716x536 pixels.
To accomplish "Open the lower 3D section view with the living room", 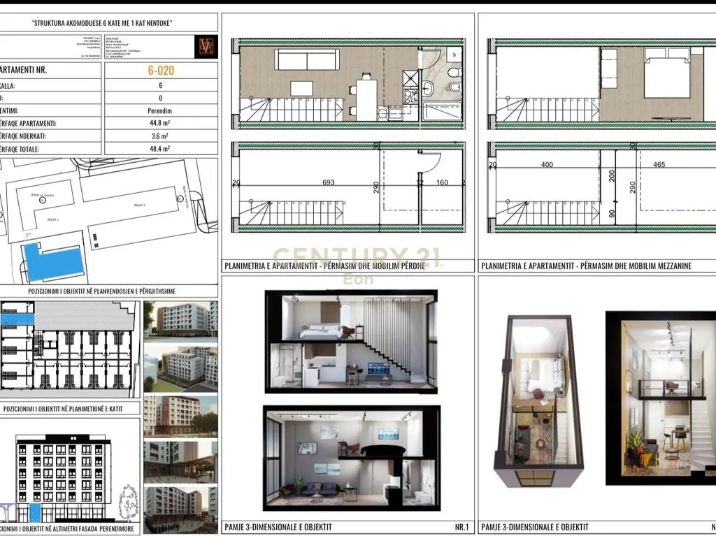I will click(350, 458).
